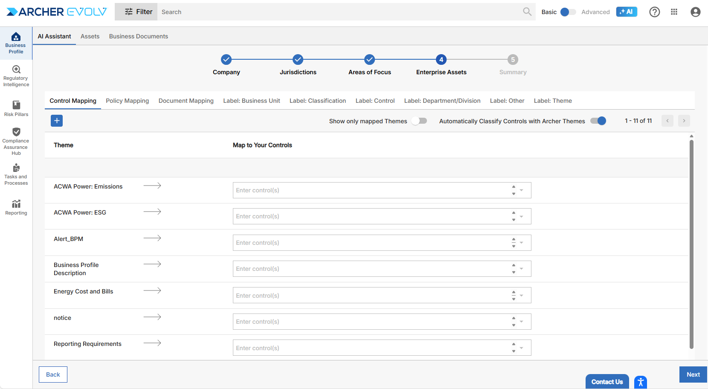
Task: Switch to the Policy Mapping tab
Action: click(127, 101)
